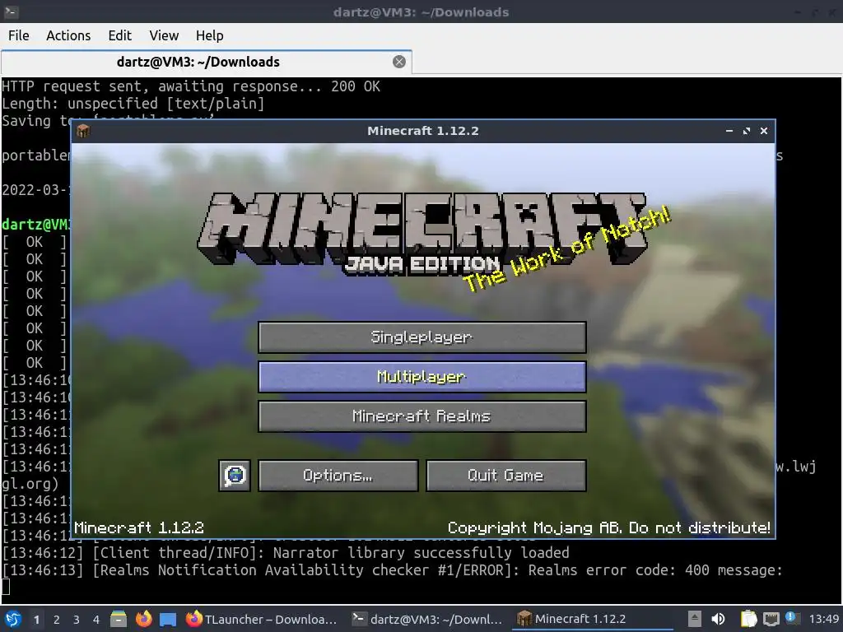Open the LXQt application menu
The width and height of the screenshot is (843, 632).
[x=13, y=619]
